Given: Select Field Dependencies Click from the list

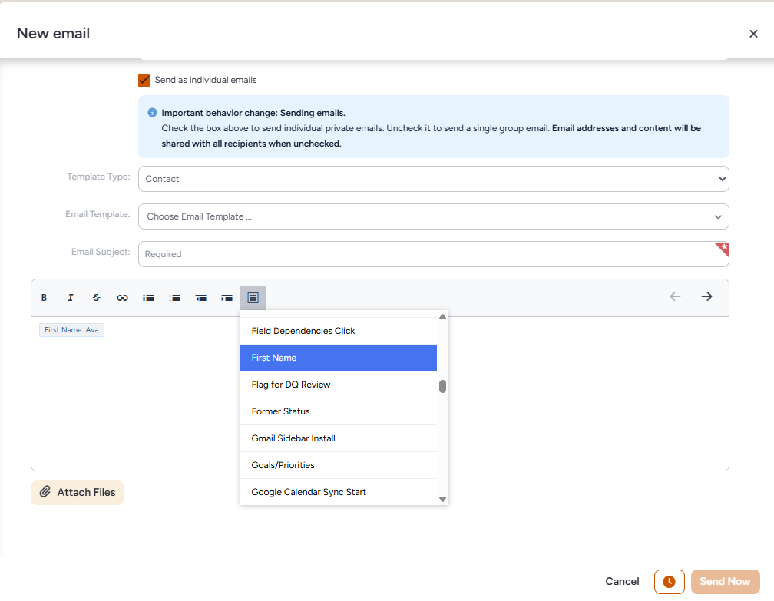Looking at the screenshot, I should click(x=339, y=331).
